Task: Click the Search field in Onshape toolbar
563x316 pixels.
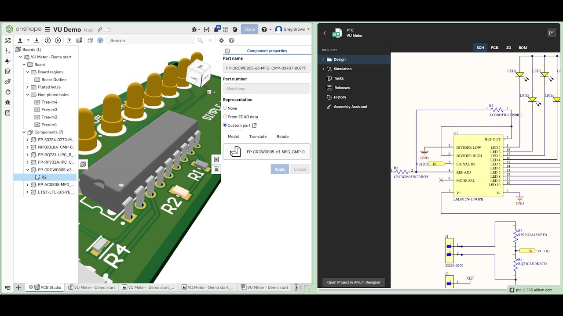Action: 150,40
